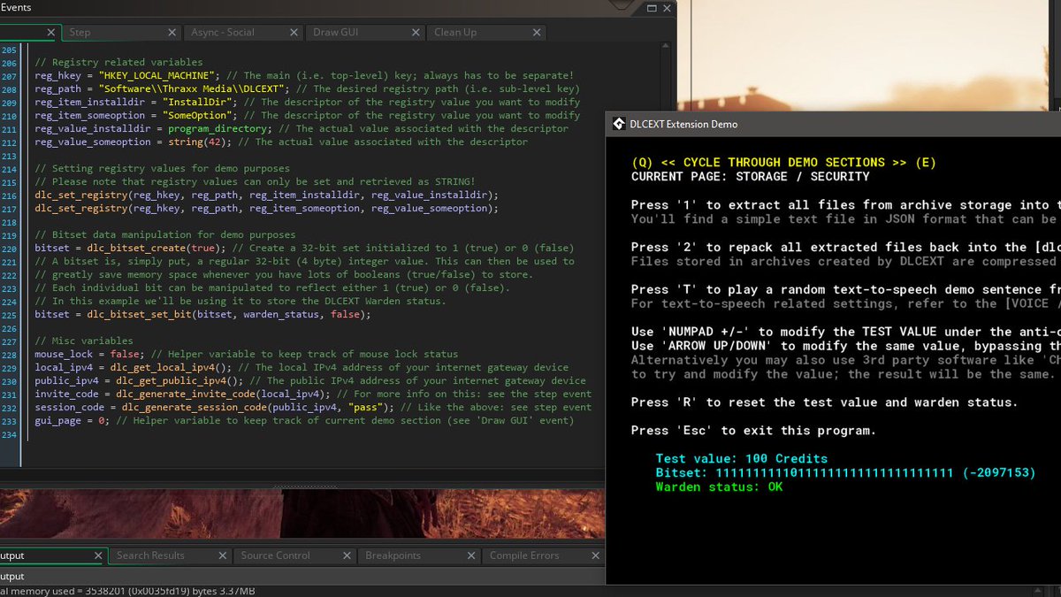
Task: Click the dlc_get_local_ipv4 function call
Action: click(164, 367)
